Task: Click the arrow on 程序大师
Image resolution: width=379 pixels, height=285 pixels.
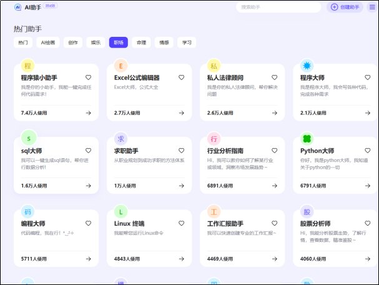Action: pyautogui.click(x=368, y=113)
